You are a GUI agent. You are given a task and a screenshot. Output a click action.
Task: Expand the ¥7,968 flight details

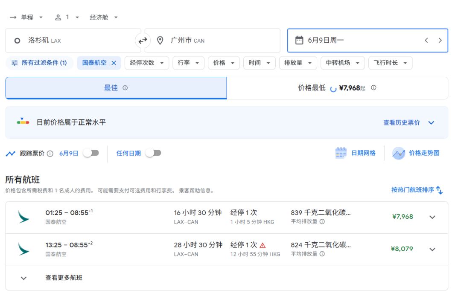click(x=432, y=217)
